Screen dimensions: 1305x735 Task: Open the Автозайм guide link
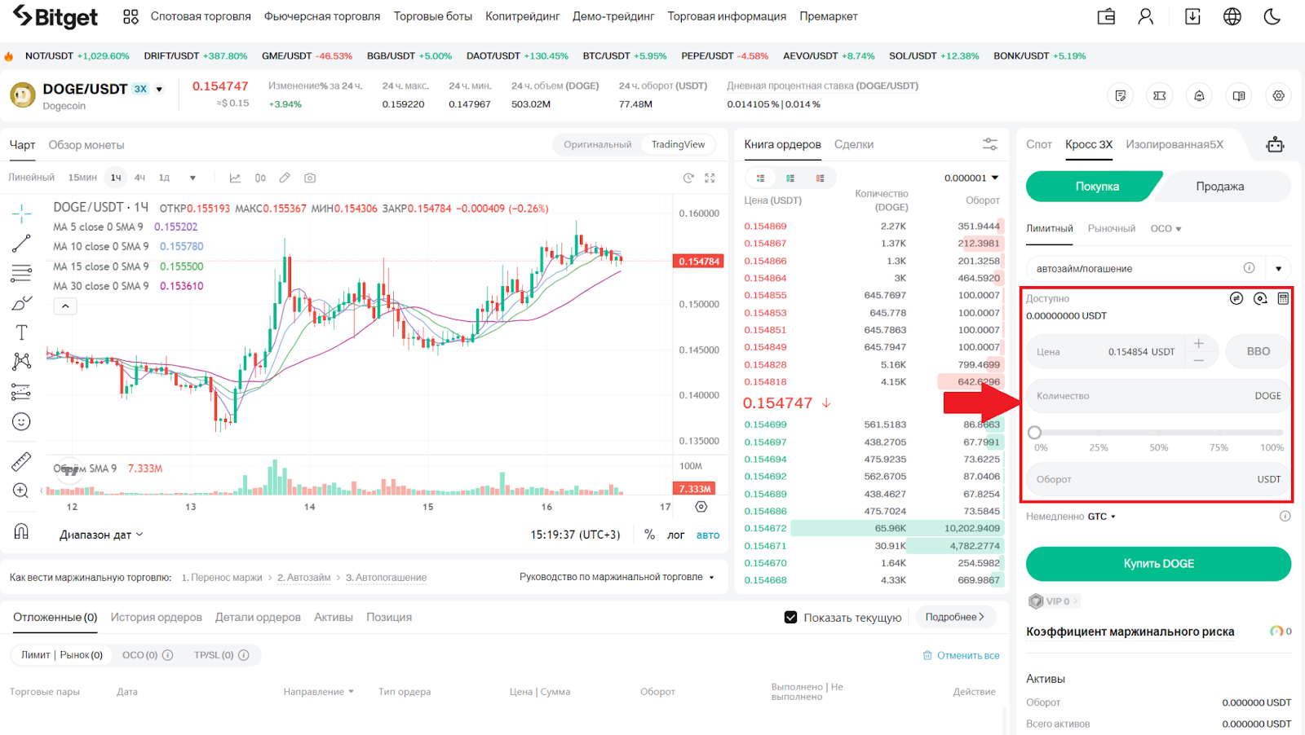303,578
